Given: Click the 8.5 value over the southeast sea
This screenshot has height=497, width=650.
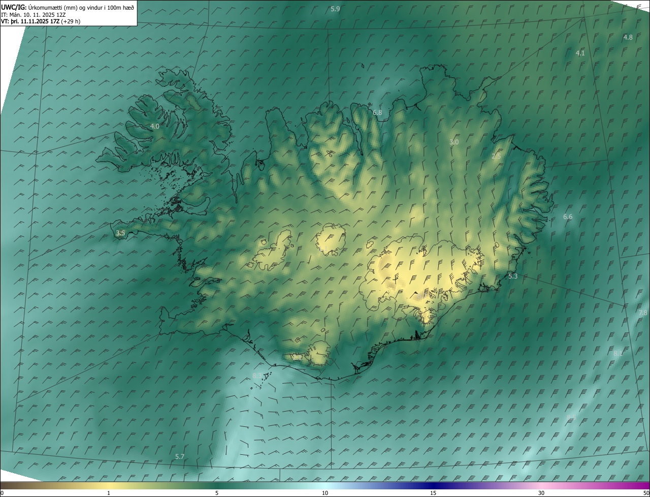Looking at the screenshot, I should 571,417.
